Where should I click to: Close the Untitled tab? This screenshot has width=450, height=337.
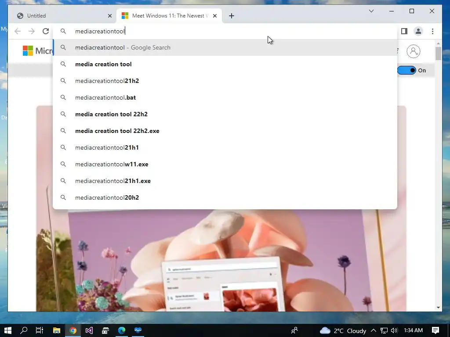tap(109, 16)
